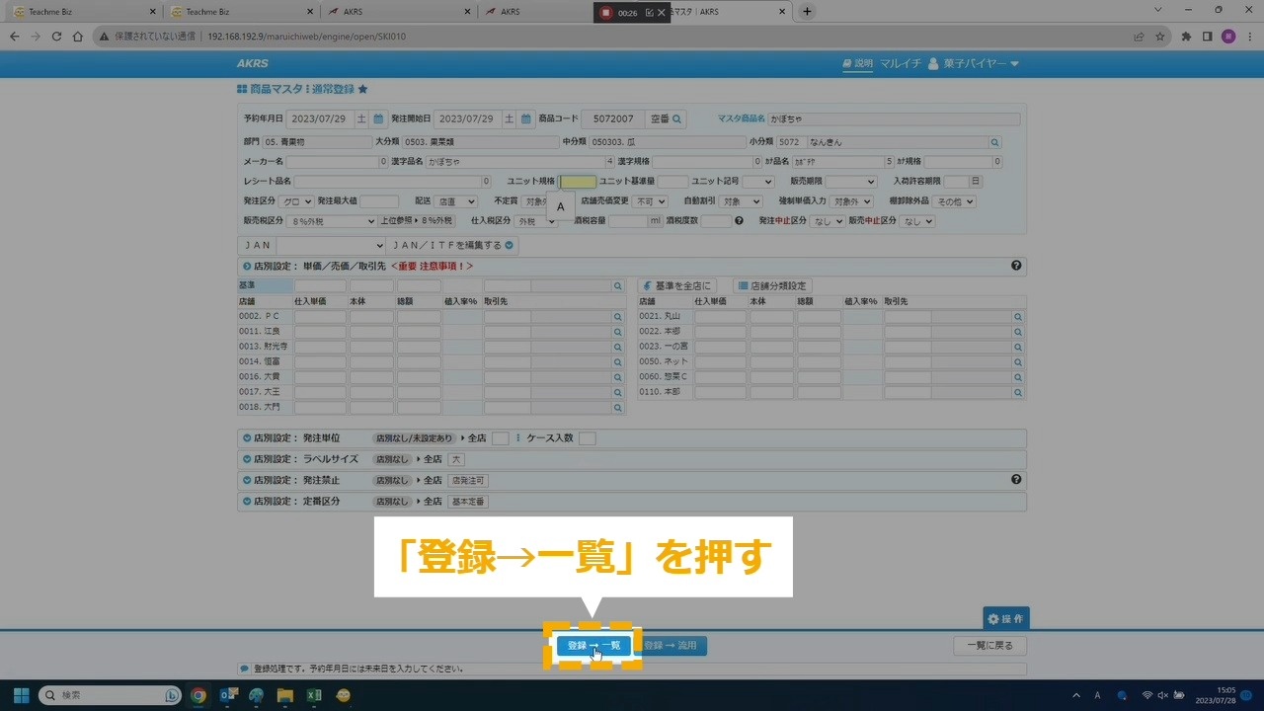The height and width of the screenshot is (711, 1264).
Task: Open the JAN dropdown selector
Action: pos(331,246)
